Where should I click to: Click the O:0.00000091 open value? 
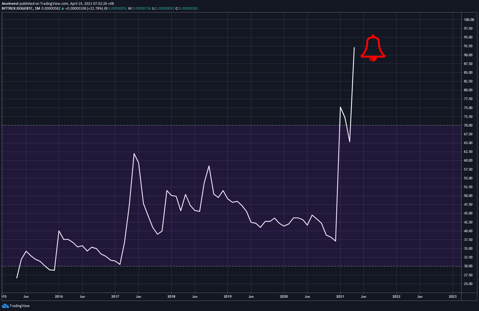click(x=116, y=8)
